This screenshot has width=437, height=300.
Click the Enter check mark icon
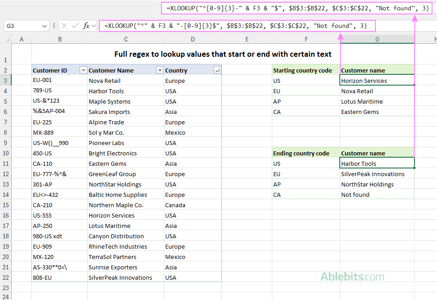click(75, 26)
